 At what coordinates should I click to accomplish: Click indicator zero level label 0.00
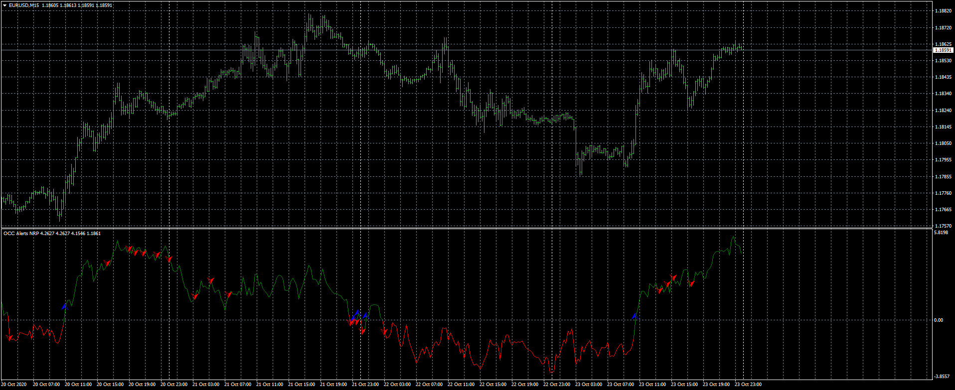coord(938,320)
